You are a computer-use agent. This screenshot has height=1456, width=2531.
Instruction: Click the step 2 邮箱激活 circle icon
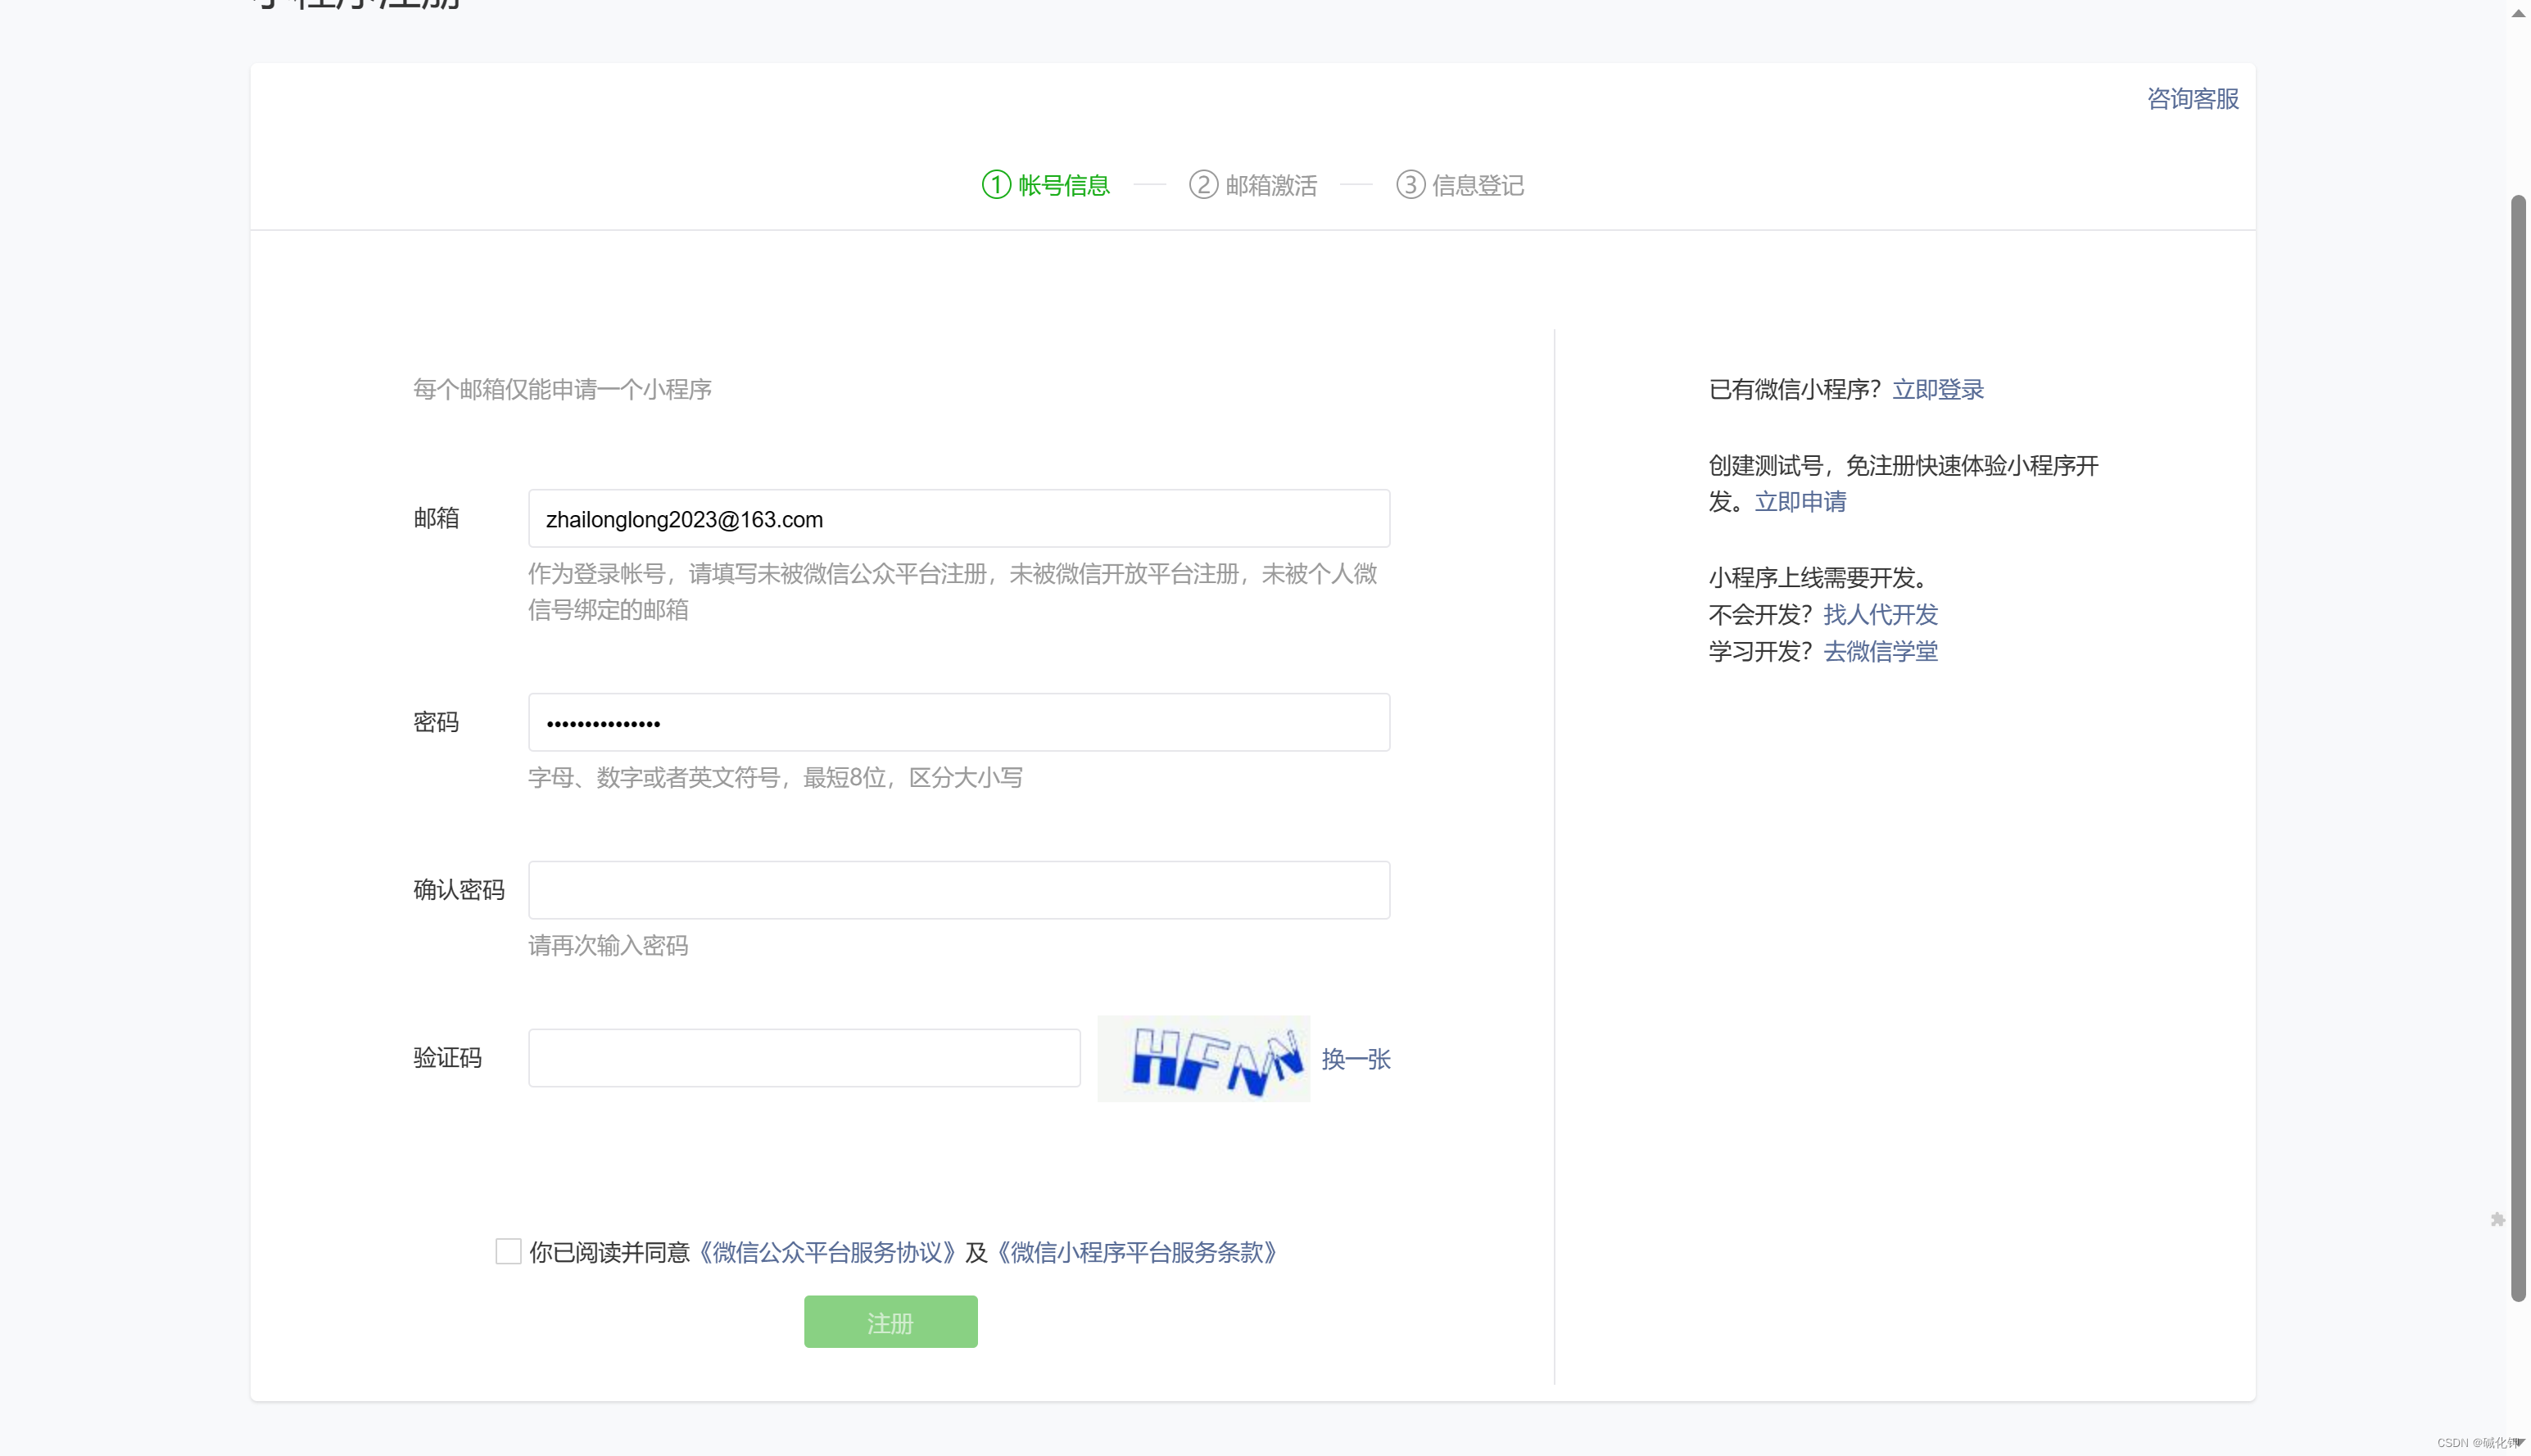tap(1203, 185)
